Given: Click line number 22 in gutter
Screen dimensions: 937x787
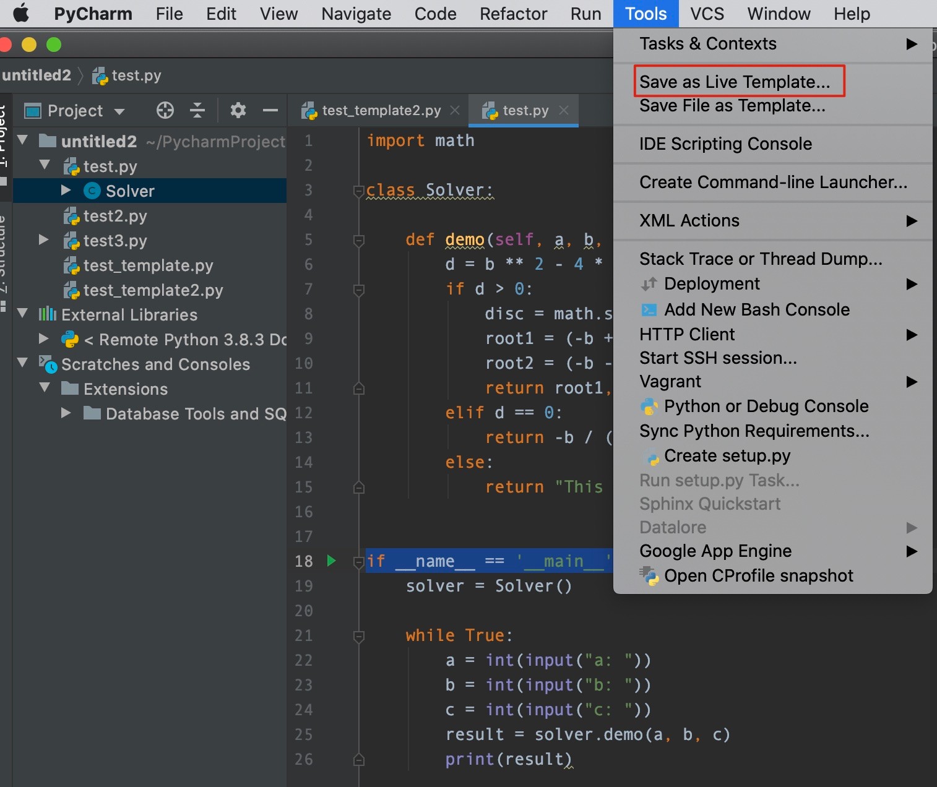Looking at the screenshot, I should (x=303, y=660).
